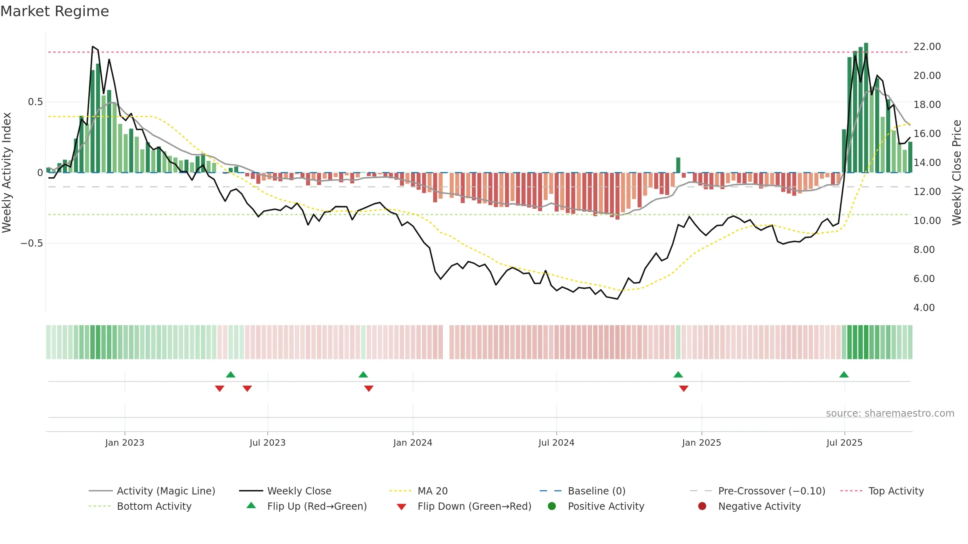Click the red flip-down triangle before Jan 2025
The height and width of the screenshot is (544, 968).
click(x=684, y=388)
